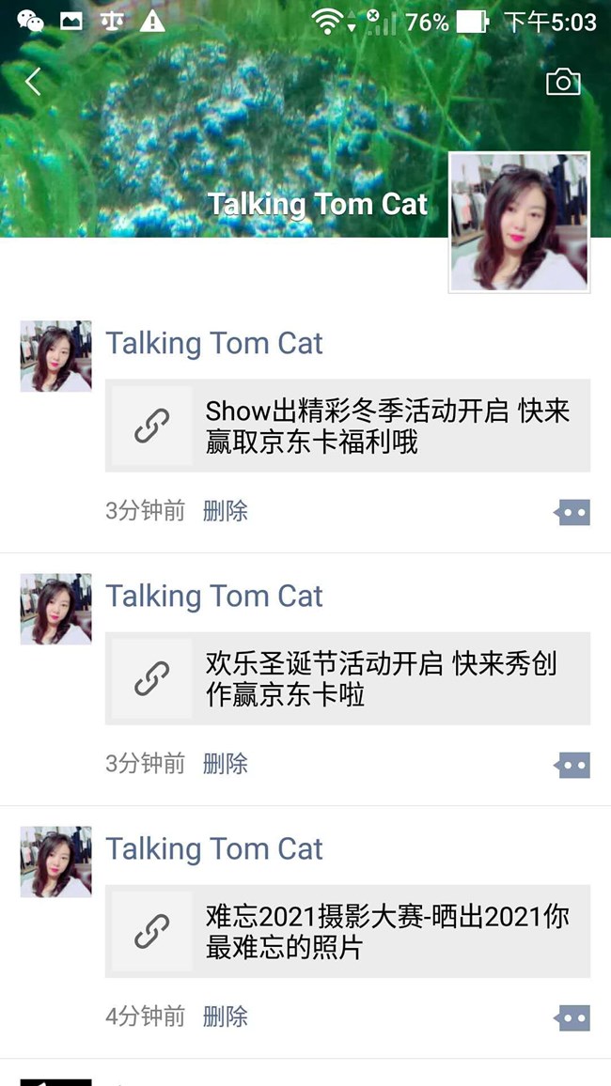Open comment menu for Show冬季活动 post
This screenshot has height=1086, width=611.
572,512
